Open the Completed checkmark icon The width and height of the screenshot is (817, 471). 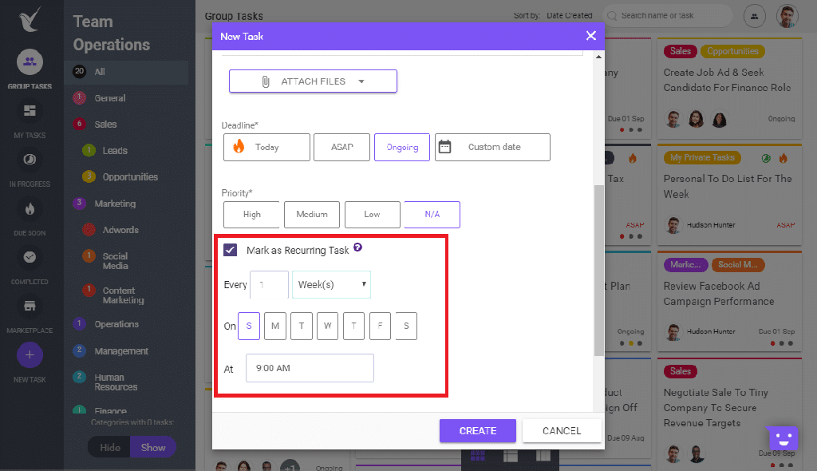point(30,257)
